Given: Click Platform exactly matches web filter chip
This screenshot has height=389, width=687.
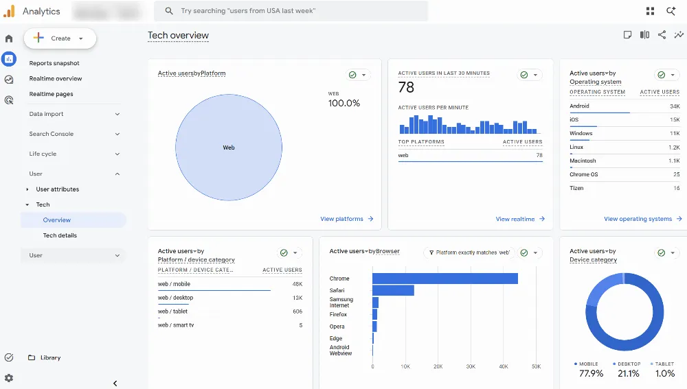Looking at the screenshot, I should [x=469, y=252].
